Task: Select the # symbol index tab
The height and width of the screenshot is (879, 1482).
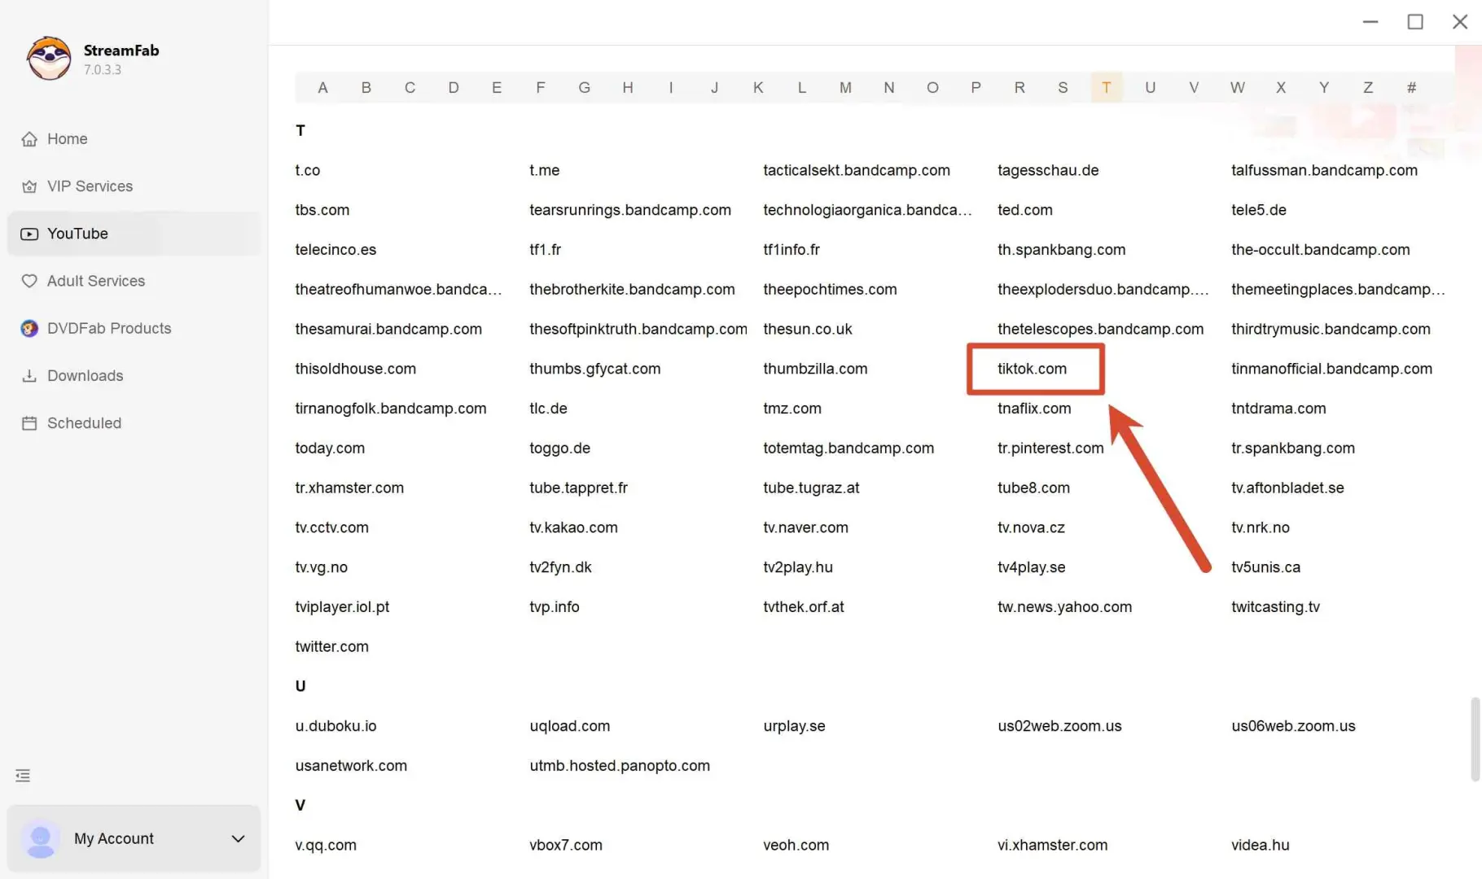Action: click(1411, 88)
